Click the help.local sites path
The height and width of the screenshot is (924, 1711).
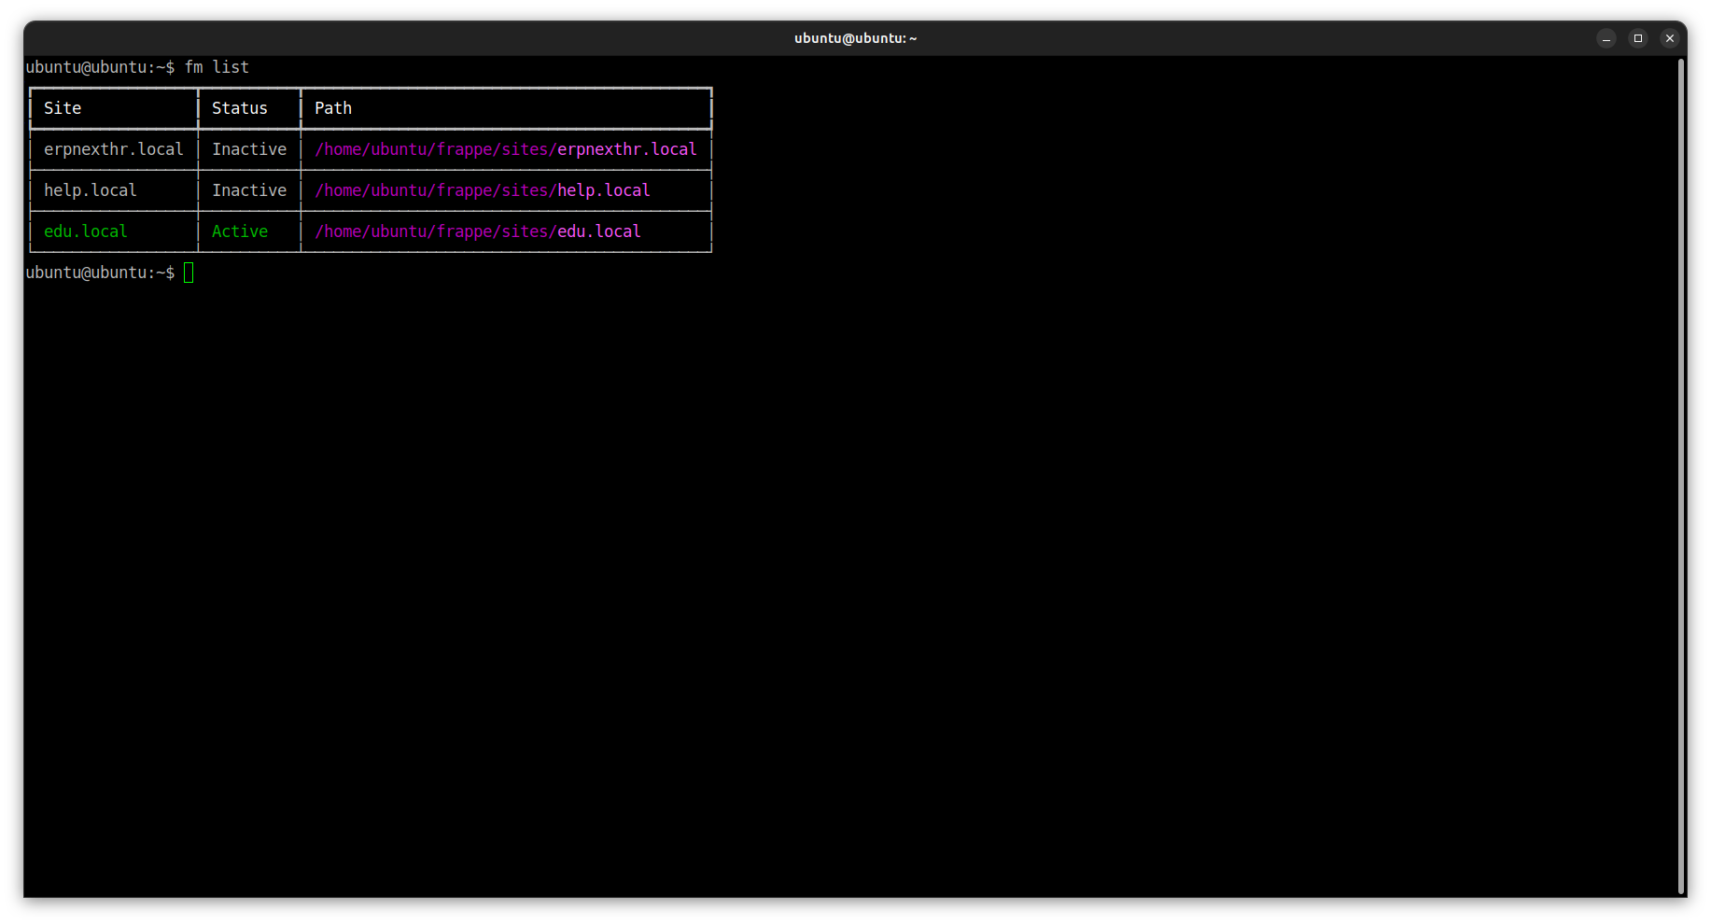tap(482, 190)
